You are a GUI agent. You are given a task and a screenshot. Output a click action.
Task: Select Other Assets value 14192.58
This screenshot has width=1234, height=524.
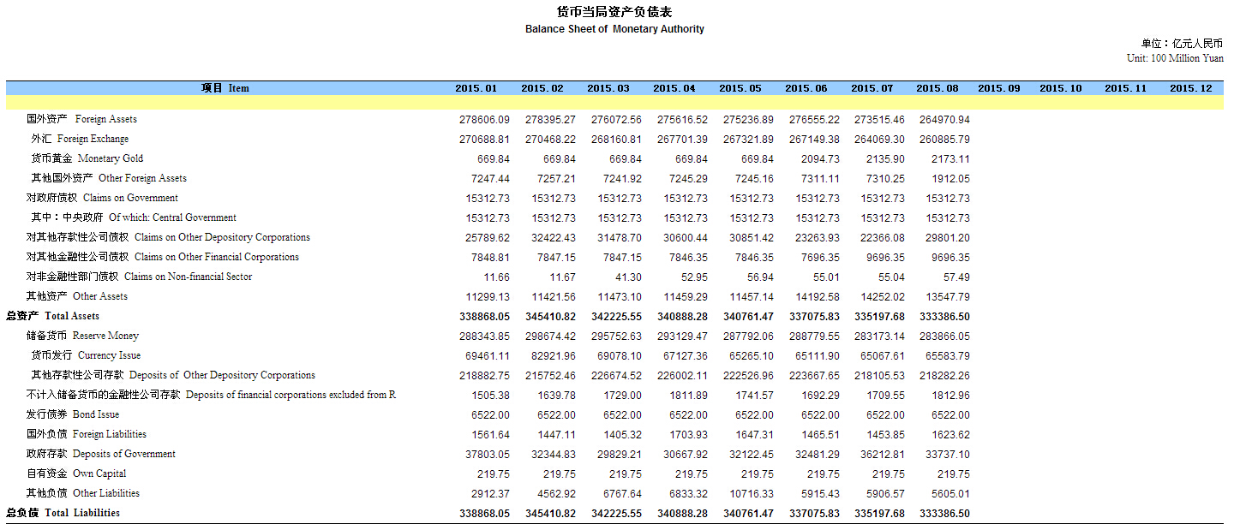[817, 297]
